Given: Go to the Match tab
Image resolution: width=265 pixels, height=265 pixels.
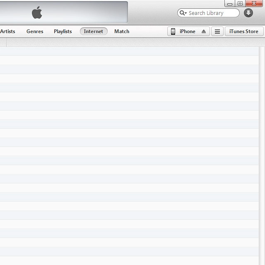Looking at the screenshot, I should (x=122, y=31).
